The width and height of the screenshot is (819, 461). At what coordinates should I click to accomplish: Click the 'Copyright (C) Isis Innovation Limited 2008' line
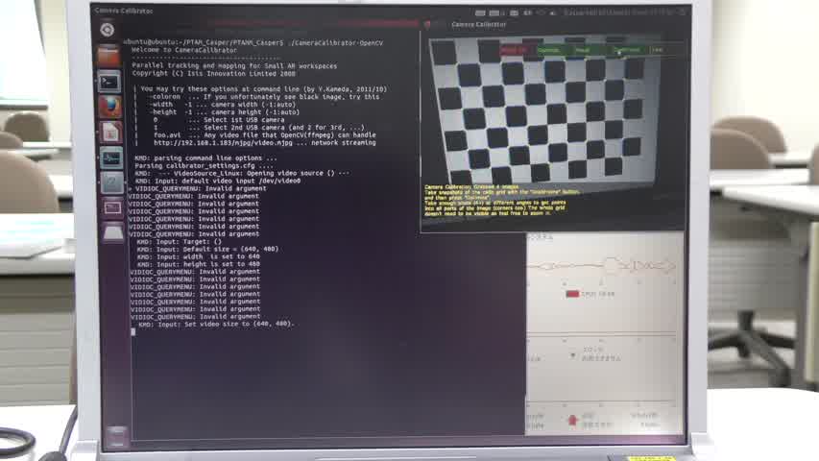pos(213,74)
